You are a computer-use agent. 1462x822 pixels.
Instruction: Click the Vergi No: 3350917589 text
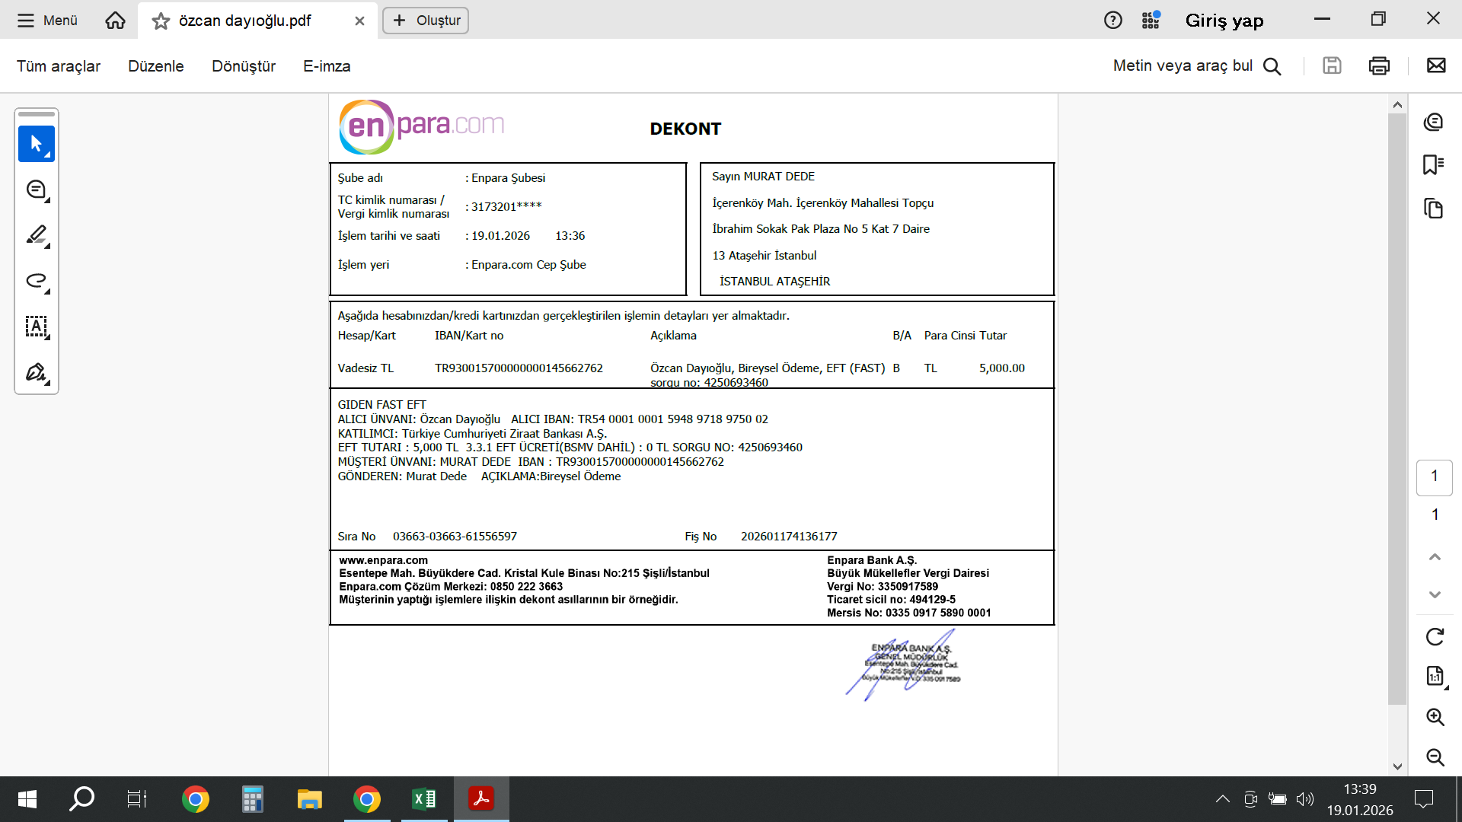pos(883,587)
